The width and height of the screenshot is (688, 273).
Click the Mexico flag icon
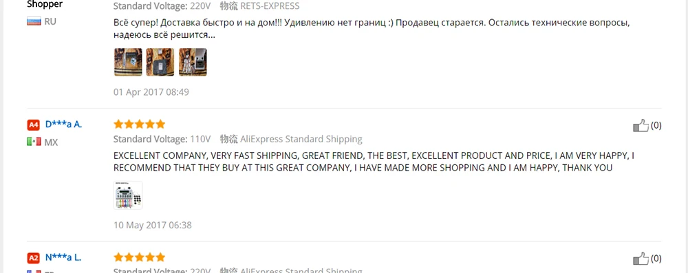pyautogui.click(x=34, y=142)
